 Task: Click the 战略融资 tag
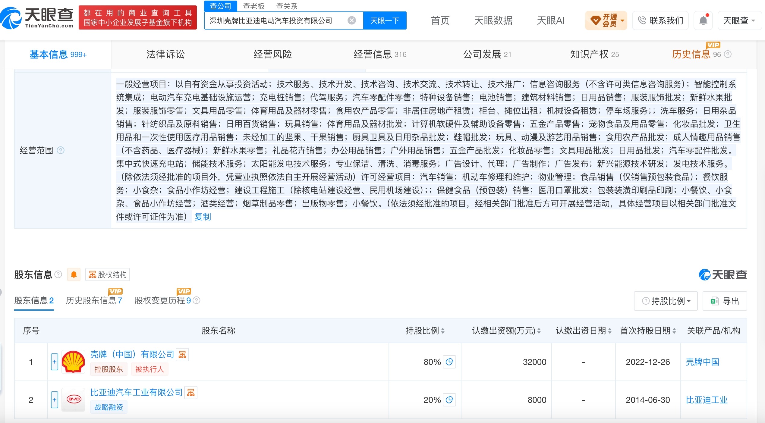109,407
